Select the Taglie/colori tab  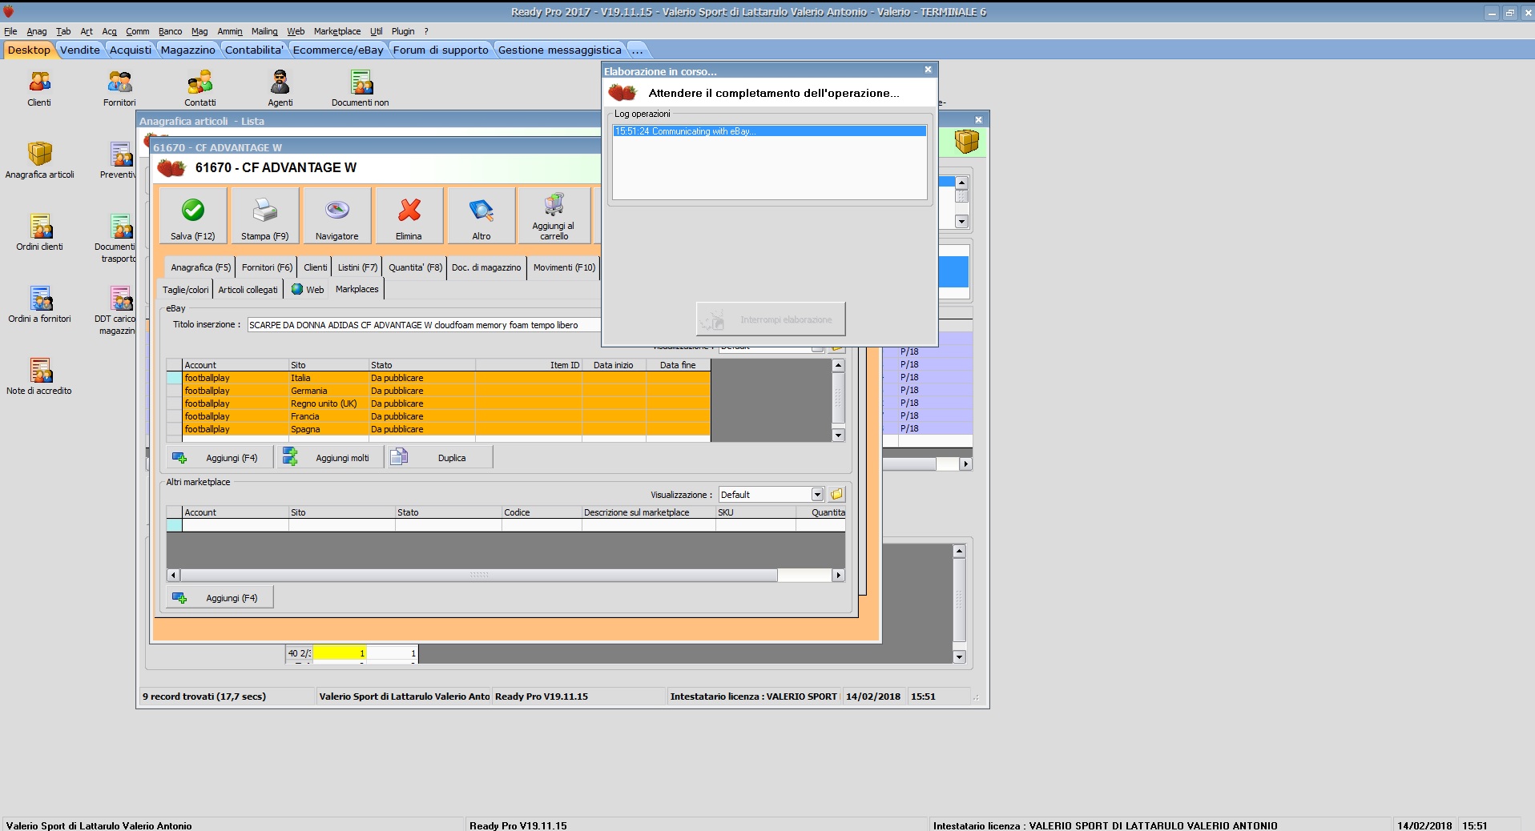coord(185,290)
